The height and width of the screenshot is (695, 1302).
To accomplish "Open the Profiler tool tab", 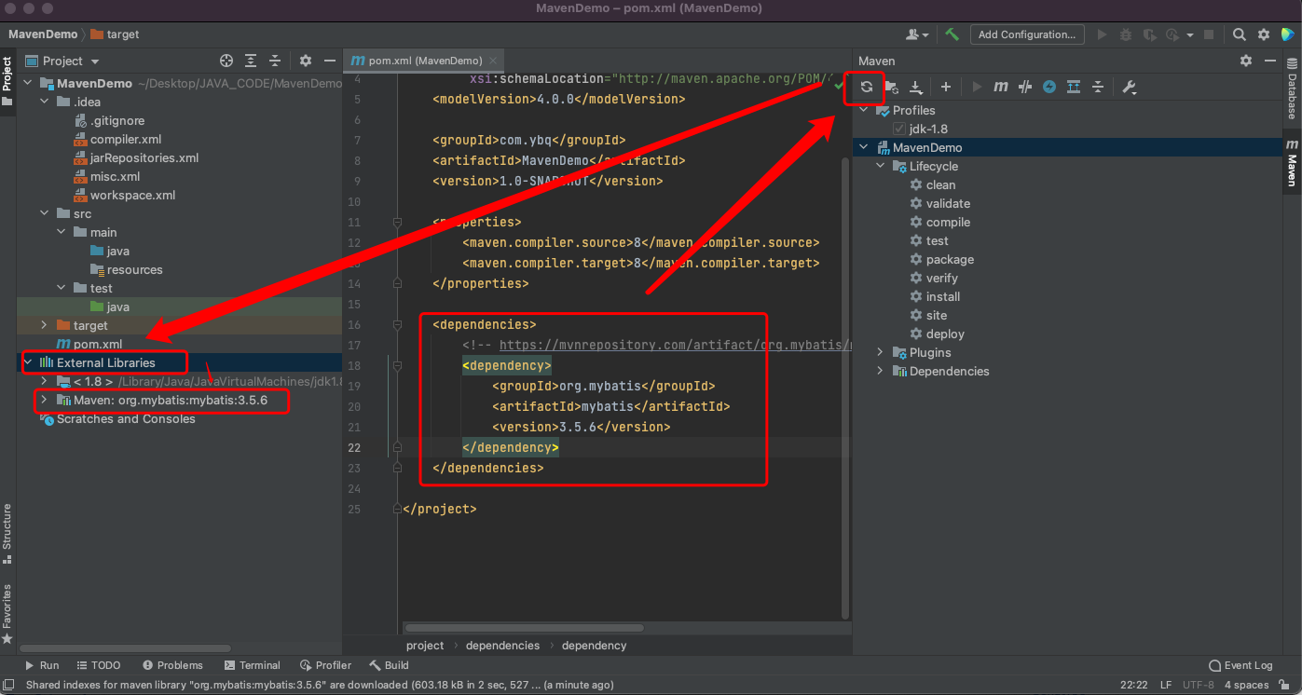I will tap(325, 665).
